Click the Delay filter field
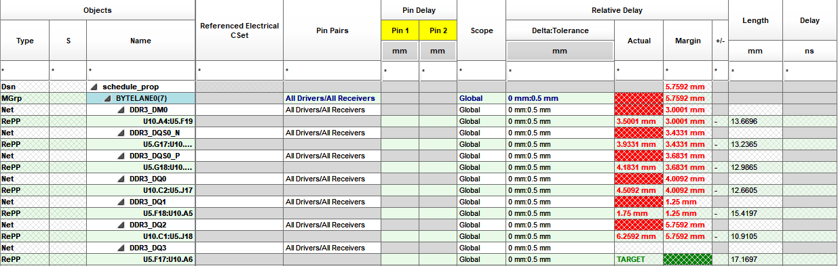Image resolution: width=838 pixels, height=266 pixels. 810,70
